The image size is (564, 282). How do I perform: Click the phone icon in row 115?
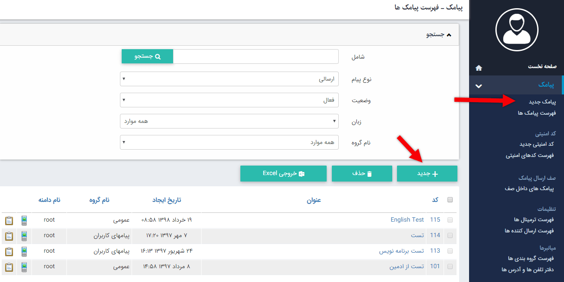(24, 220)
